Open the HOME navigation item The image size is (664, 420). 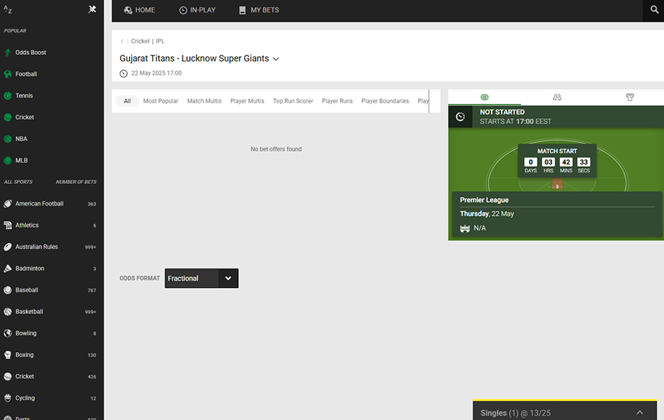(139, 10)
